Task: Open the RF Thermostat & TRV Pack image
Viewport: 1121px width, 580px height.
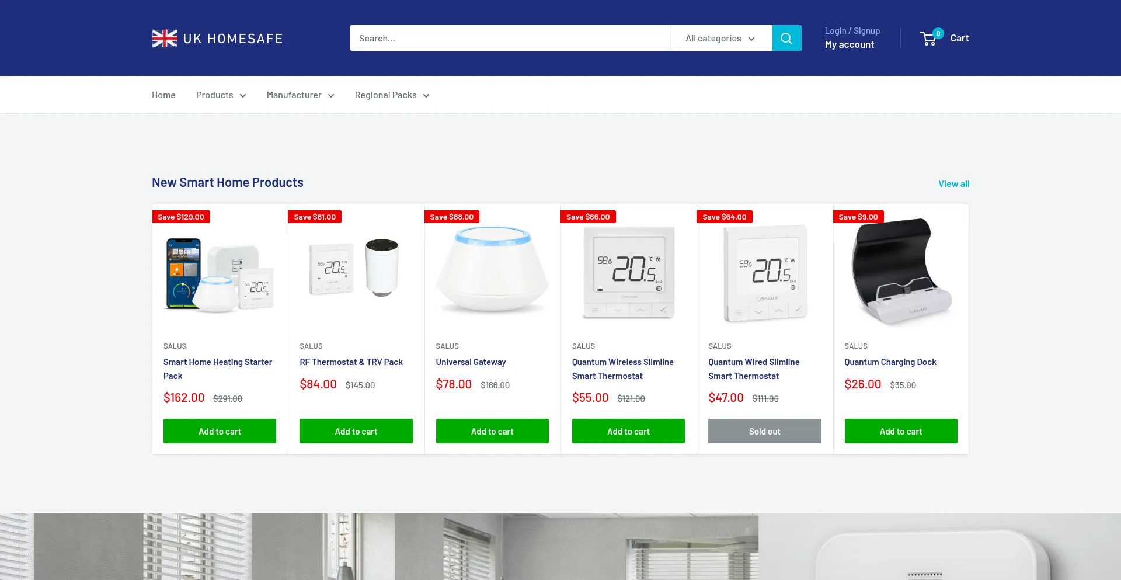Action: coord(356,269)
